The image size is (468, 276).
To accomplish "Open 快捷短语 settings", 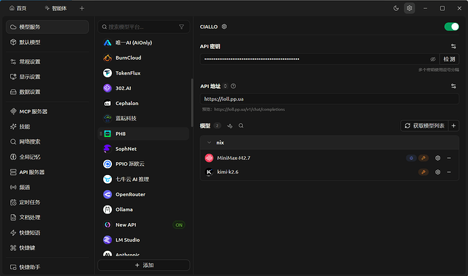I will tap(47, 233).
